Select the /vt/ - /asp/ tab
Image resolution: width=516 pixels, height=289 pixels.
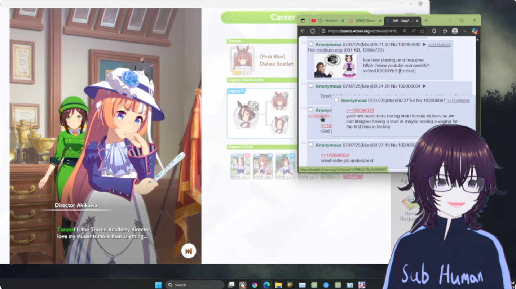pos(402,21)
